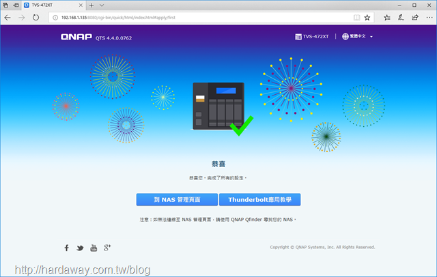Click the QNAP Qfinder note text
The image size is (437, 277).
[218, 220]
